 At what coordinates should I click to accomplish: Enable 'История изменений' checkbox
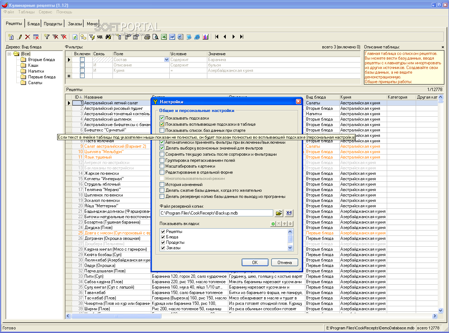point(162,185)
